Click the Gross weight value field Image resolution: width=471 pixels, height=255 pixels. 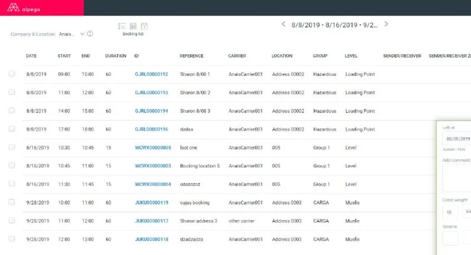(450, 212)
